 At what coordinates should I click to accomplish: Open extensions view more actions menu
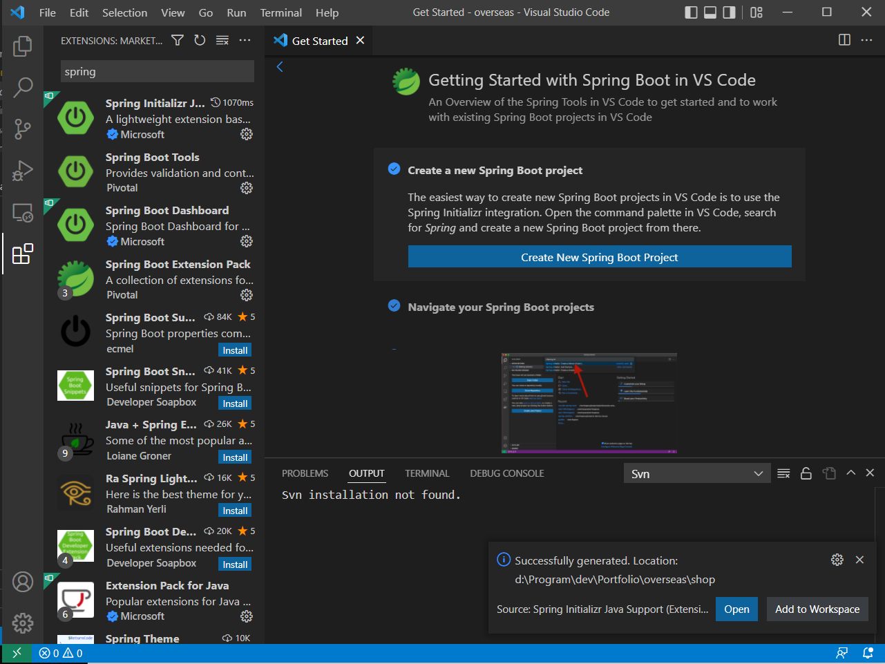[245, 41]
